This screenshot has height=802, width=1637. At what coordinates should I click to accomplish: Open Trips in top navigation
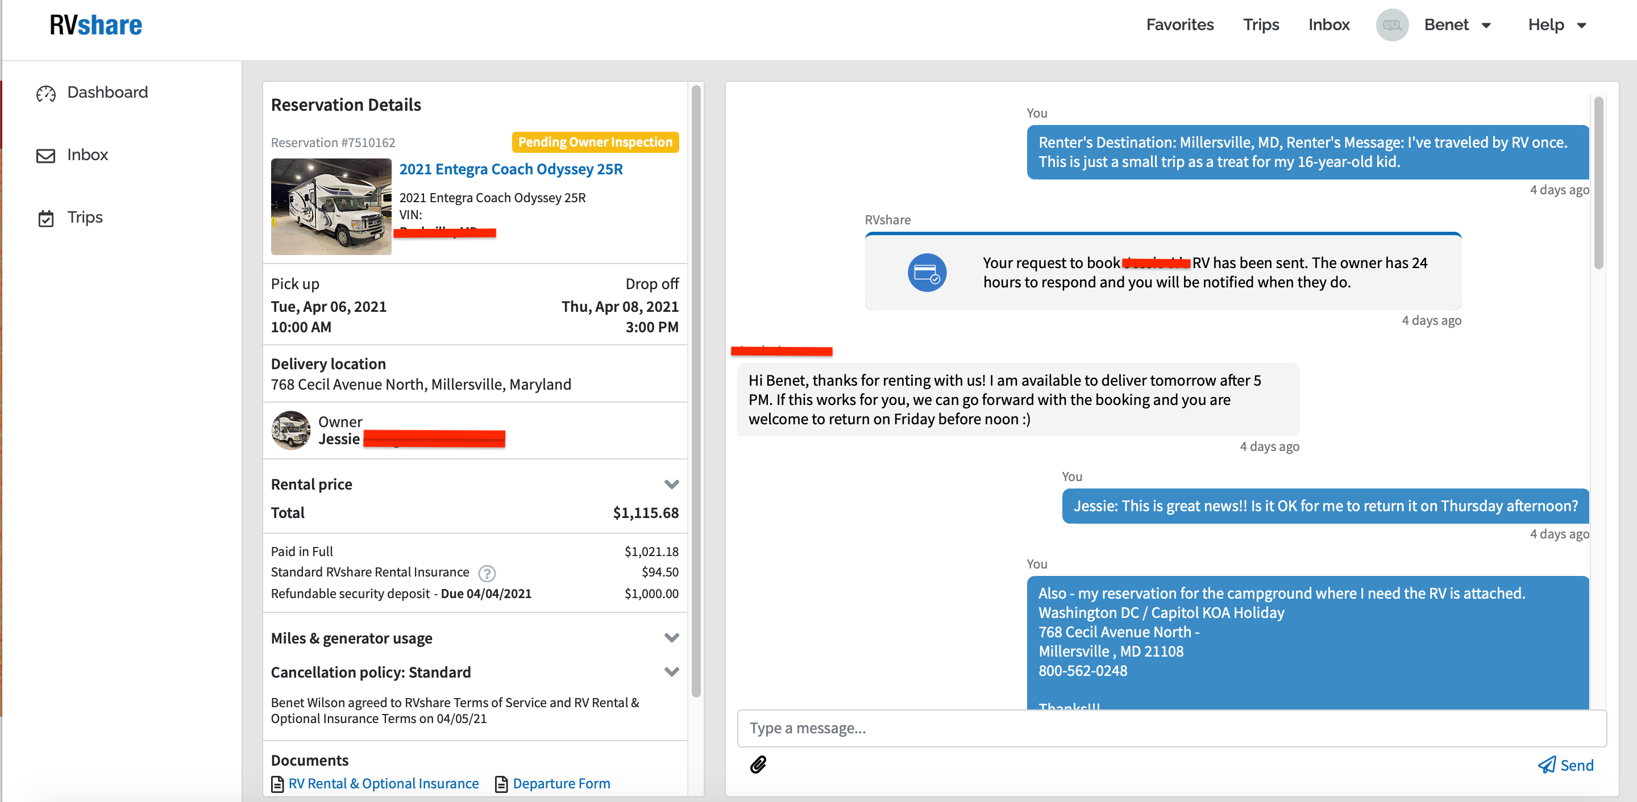pyautogui.click(x=1261, y=26)
